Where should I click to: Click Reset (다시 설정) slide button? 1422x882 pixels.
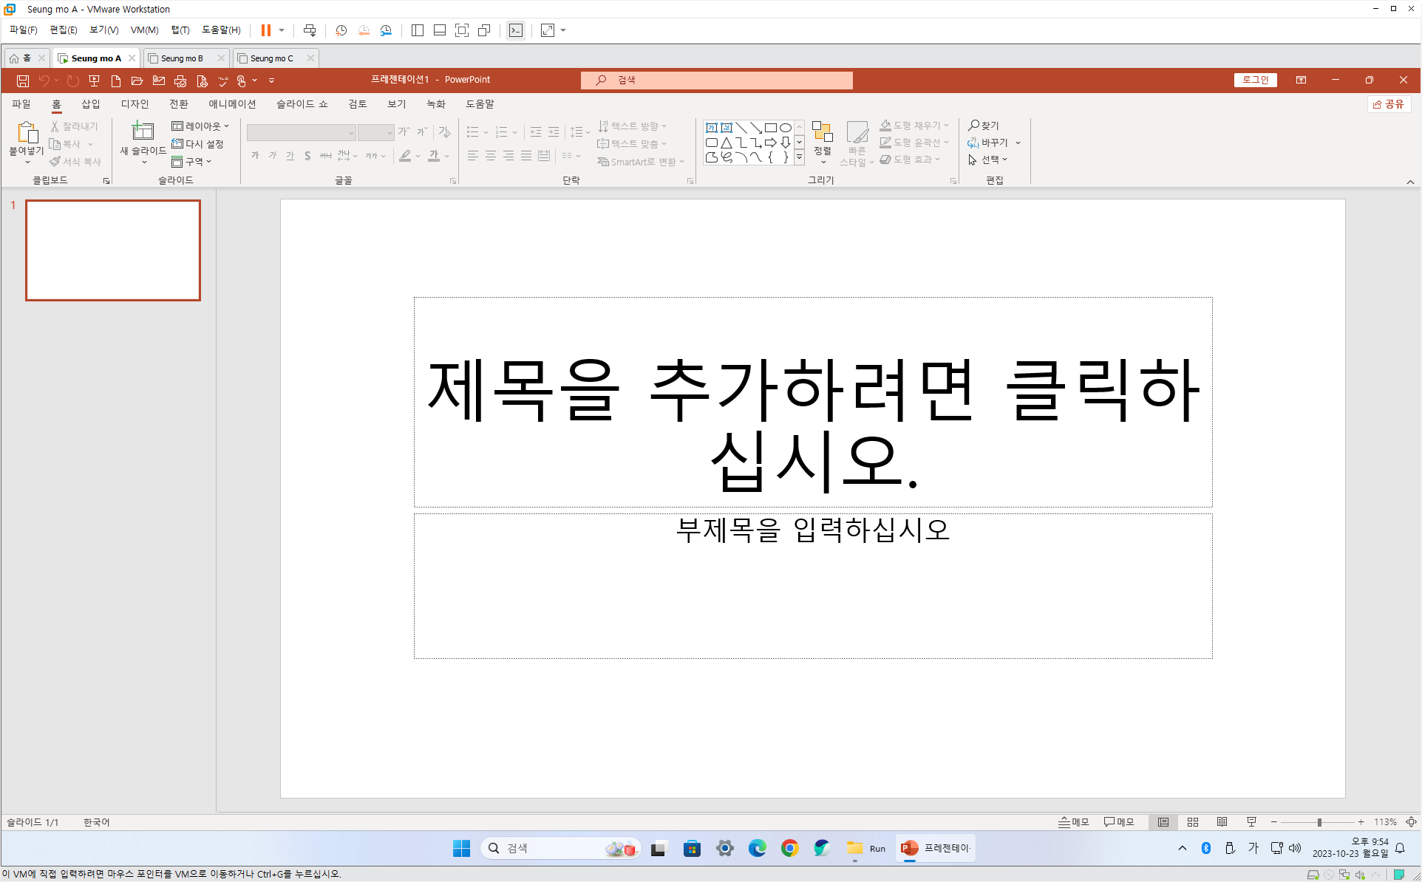click(197, 144)
